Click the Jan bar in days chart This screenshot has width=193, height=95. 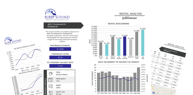(x=110, y=82)
